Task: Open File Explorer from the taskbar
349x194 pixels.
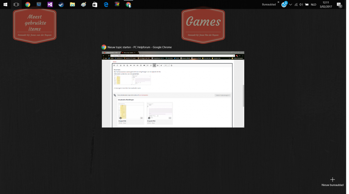Action: pyautogui.click(x=72, y=5)
